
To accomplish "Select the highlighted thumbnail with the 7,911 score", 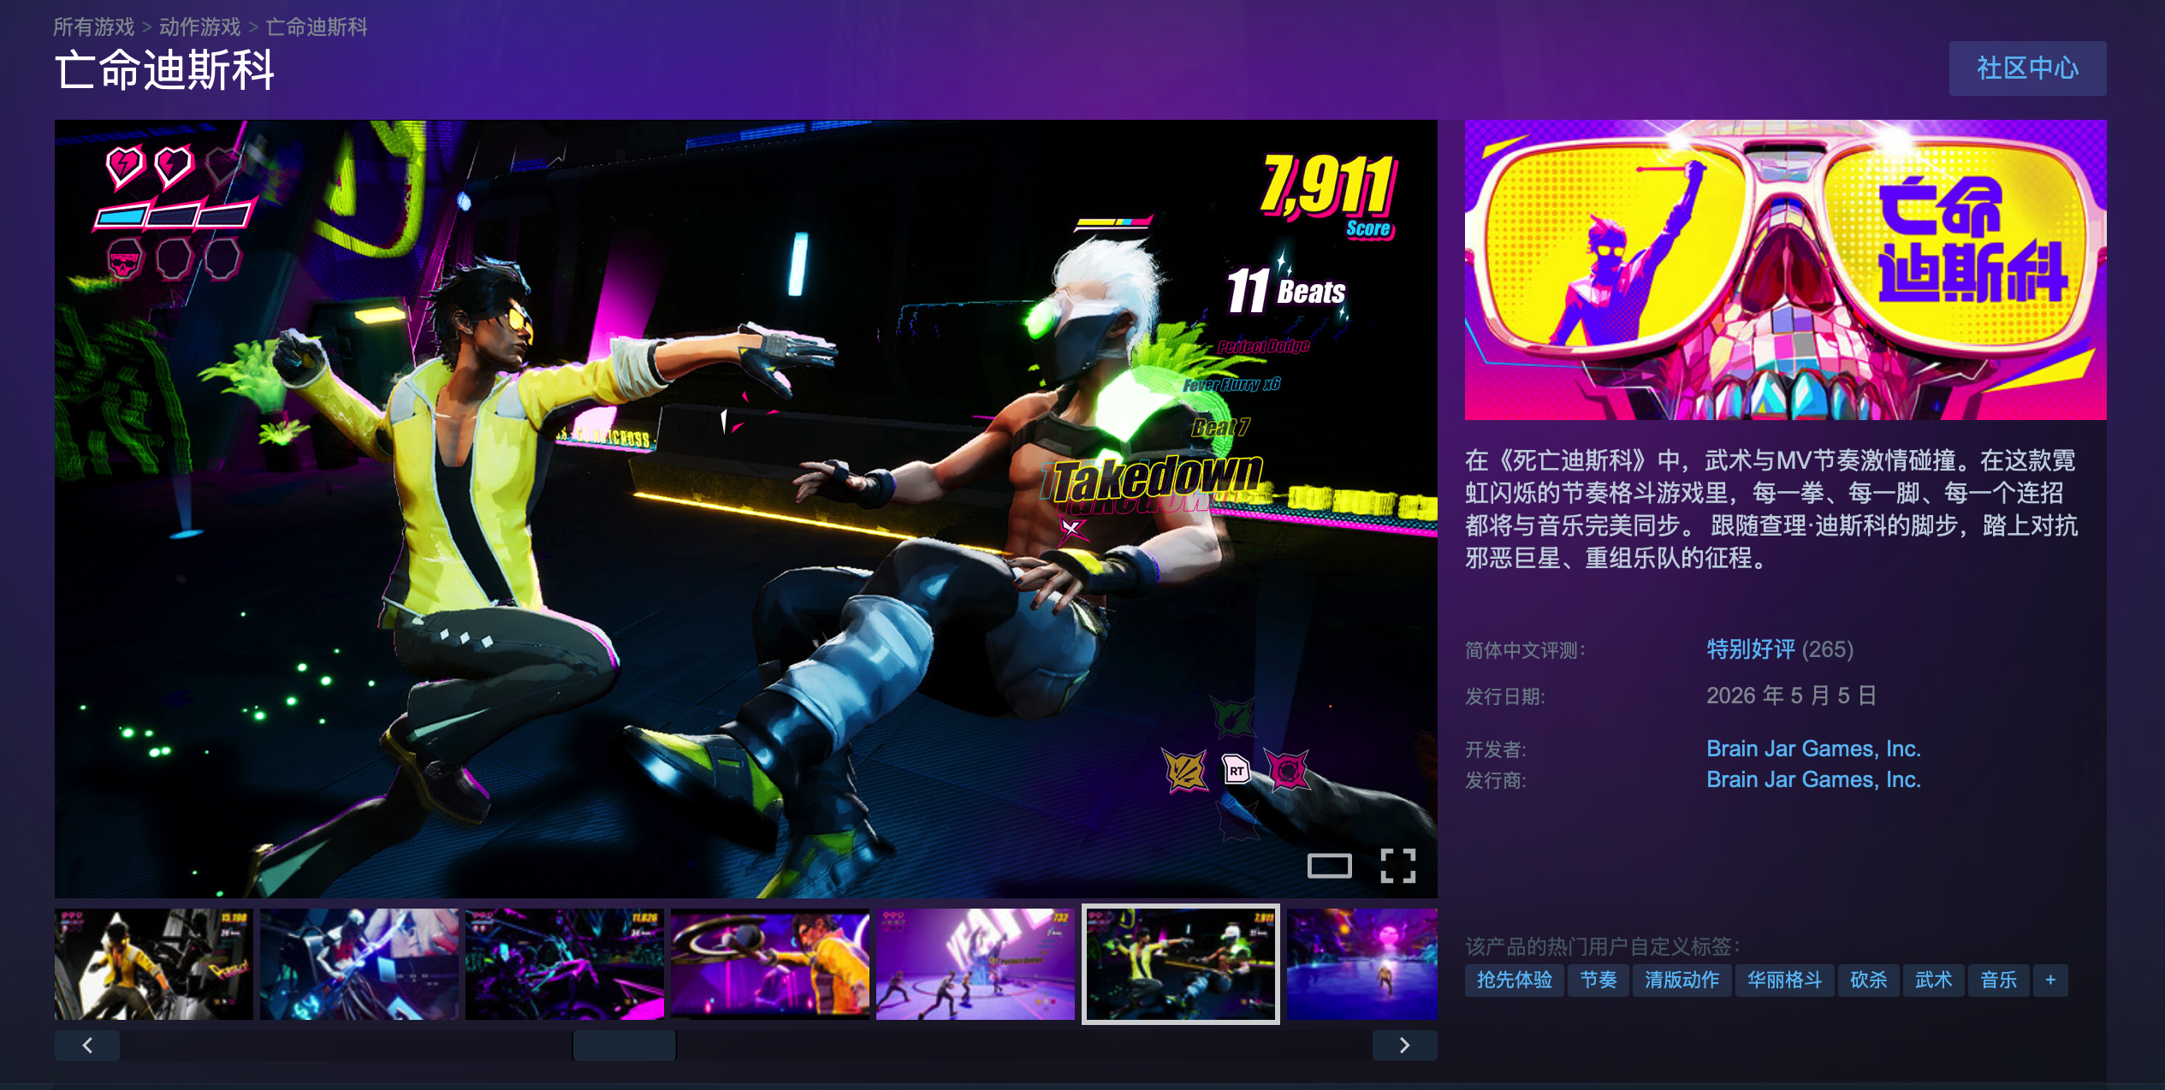I will click(x=1181, y=964).
